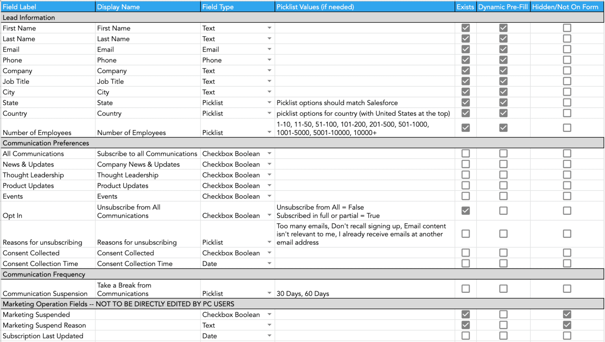The image size is (605, 342).
Task: Open the Field Type dropdown for State
Action: point(269,102)
